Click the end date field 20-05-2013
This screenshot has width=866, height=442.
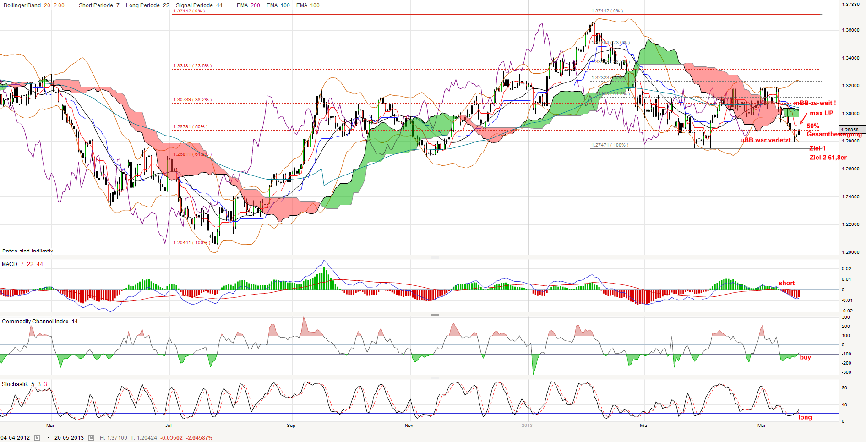point(69,438)
